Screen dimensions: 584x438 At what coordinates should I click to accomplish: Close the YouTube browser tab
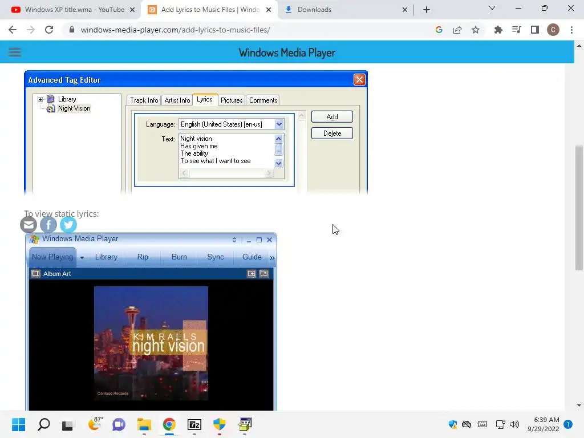click(x=132, y=10)
